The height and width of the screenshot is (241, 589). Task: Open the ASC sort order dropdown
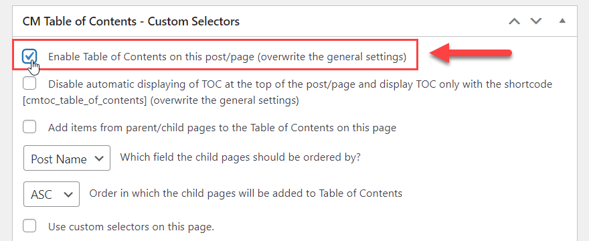(52, 194)
